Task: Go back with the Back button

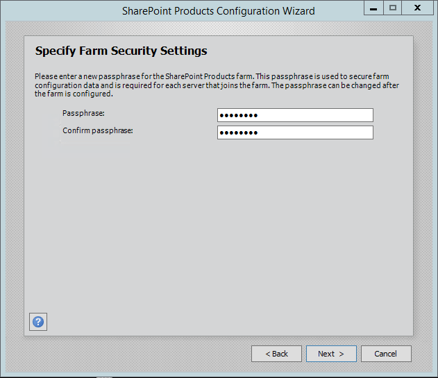Action: coord(276,354)
